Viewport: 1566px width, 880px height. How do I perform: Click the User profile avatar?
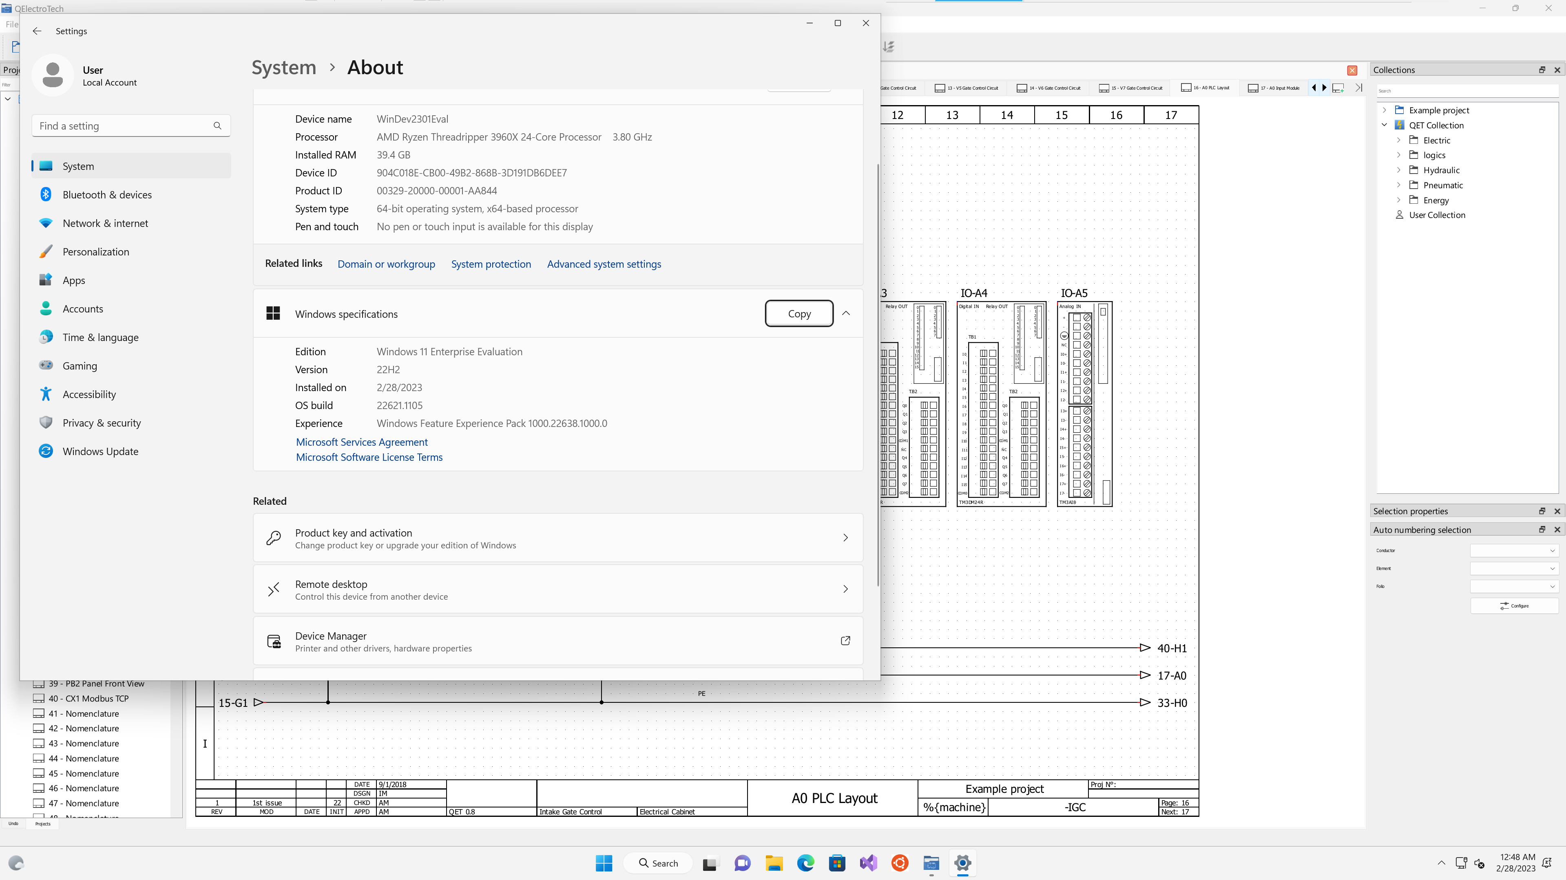tap(53, 75)
